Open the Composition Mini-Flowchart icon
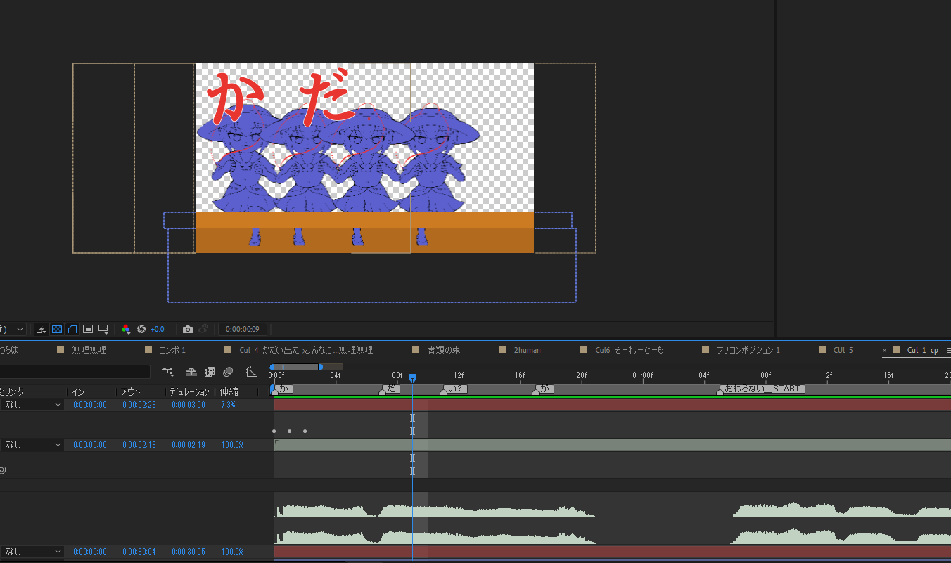The width and height of the screenshot is (951, 563). [x=167, y=372]
